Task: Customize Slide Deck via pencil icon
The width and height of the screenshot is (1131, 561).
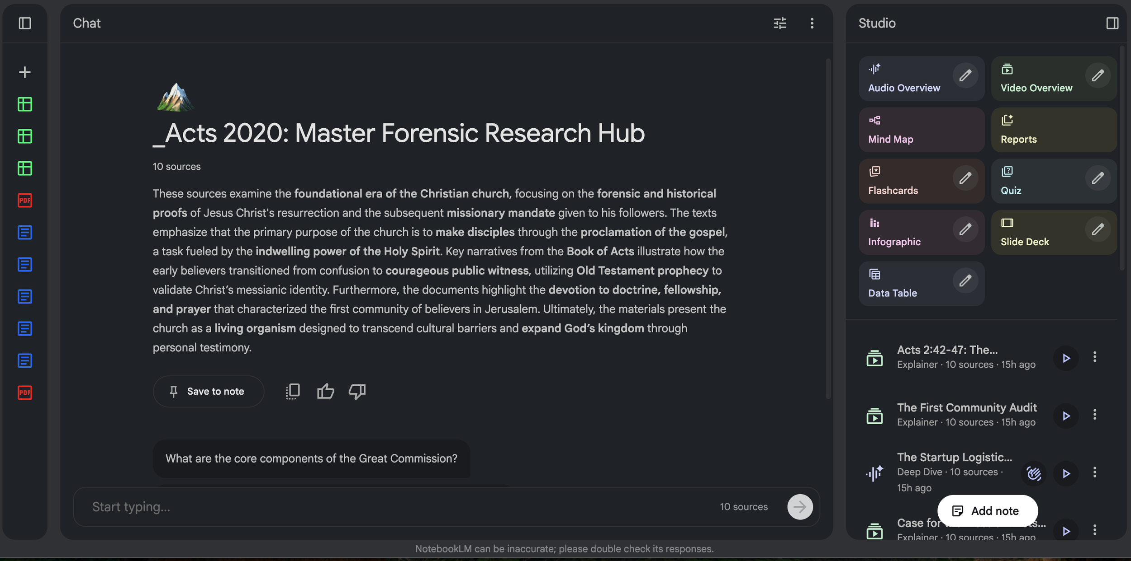Action: pyautogui.click(x=1097, y=229)
